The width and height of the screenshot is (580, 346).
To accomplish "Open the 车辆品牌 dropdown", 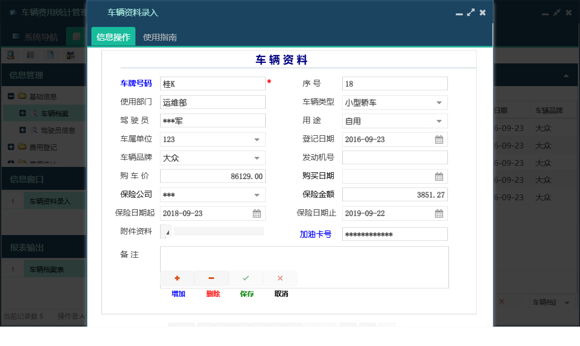I will [257, 157].
